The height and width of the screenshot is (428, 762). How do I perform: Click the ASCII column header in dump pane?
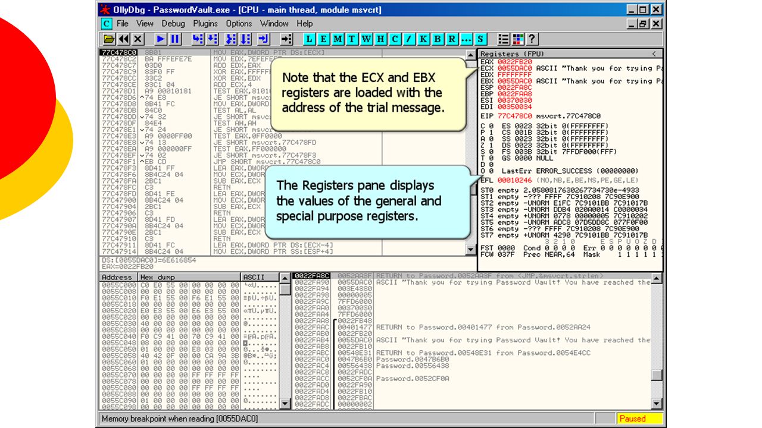[260, 278]
